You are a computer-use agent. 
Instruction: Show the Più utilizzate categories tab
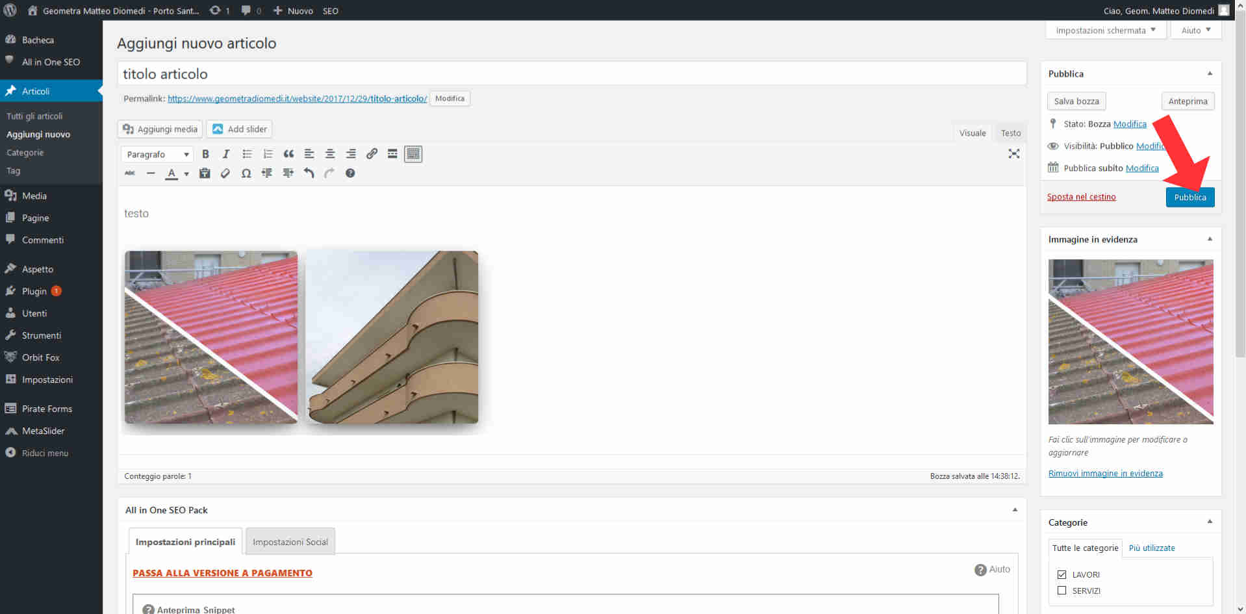pos(1152,548)
